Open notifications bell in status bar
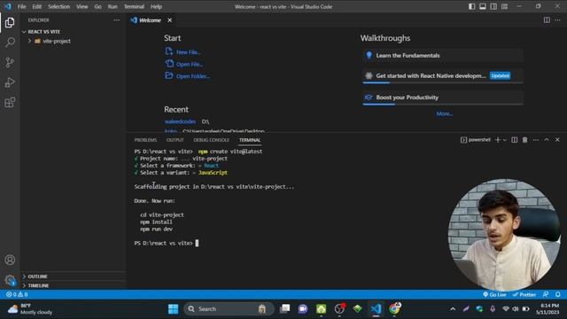The height and width of the screenshot is (319, 567). (558, 294)
